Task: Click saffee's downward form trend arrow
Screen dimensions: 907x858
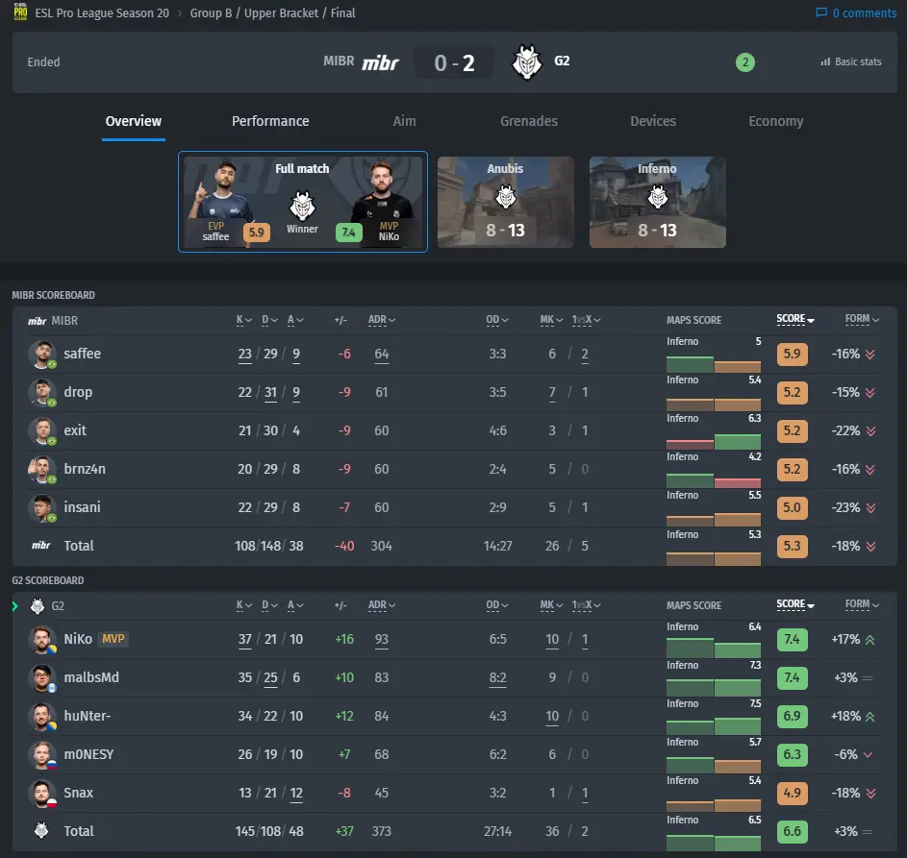Action: click(x=870, y=355)
